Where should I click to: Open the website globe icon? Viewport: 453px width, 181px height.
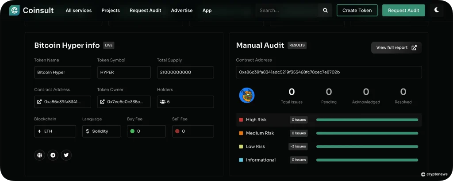click(39, 155)
